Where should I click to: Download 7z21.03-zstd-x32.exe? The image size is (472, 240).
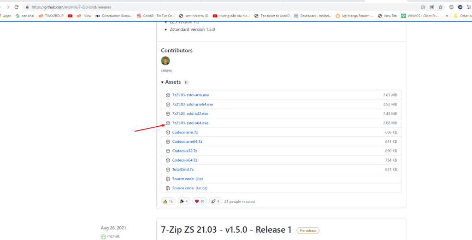(x=190, y=114)
